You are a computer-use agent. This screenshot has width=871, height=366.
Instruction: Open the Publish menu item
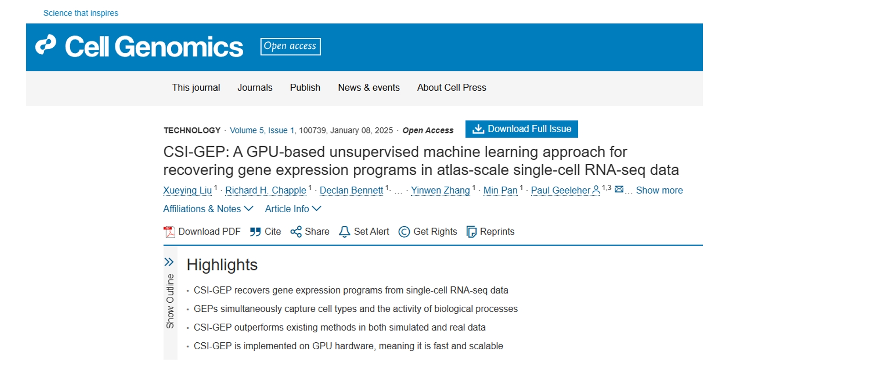305,87
